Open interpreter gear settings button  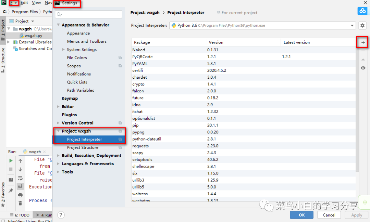tap(362, 25)
